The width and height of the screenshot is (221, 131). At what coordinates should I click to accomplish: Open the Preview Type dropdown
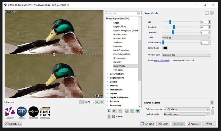(x=187, y=55)
